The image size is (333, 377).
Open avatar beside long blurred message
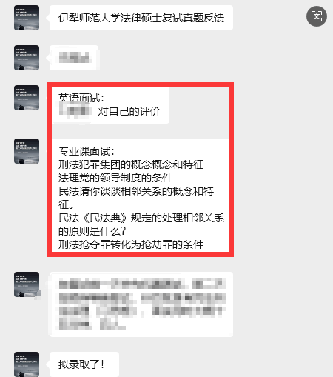pos(27,284)
